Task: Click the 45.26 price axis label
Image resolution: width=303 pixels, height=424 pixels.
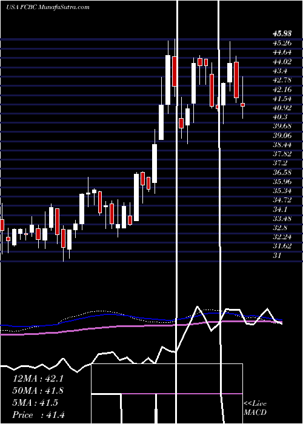Action: point(282,43)
